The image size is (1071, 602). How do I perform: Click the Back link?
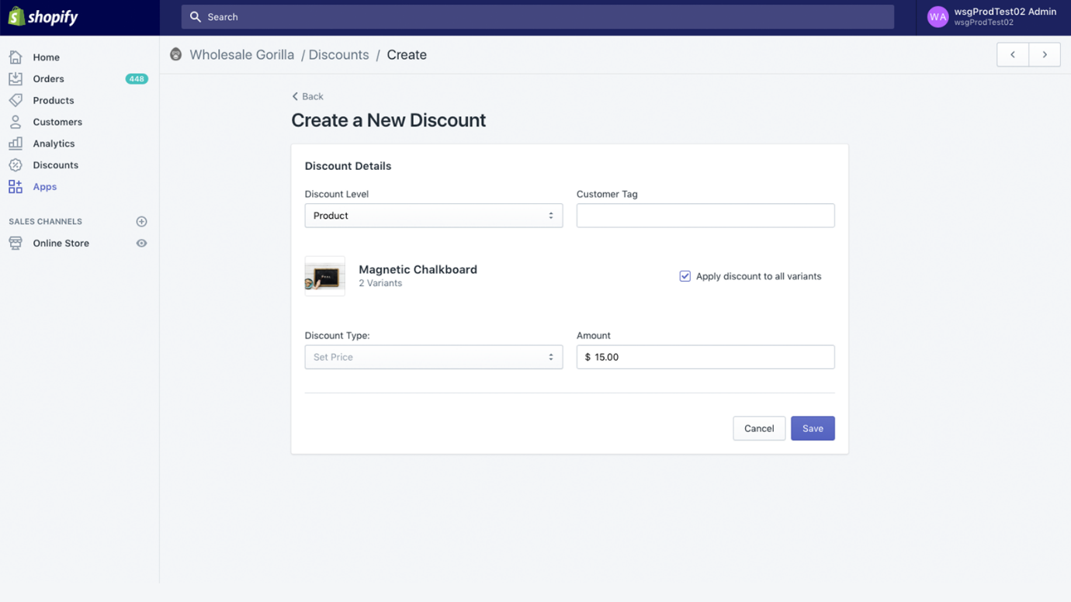(308, 96)
